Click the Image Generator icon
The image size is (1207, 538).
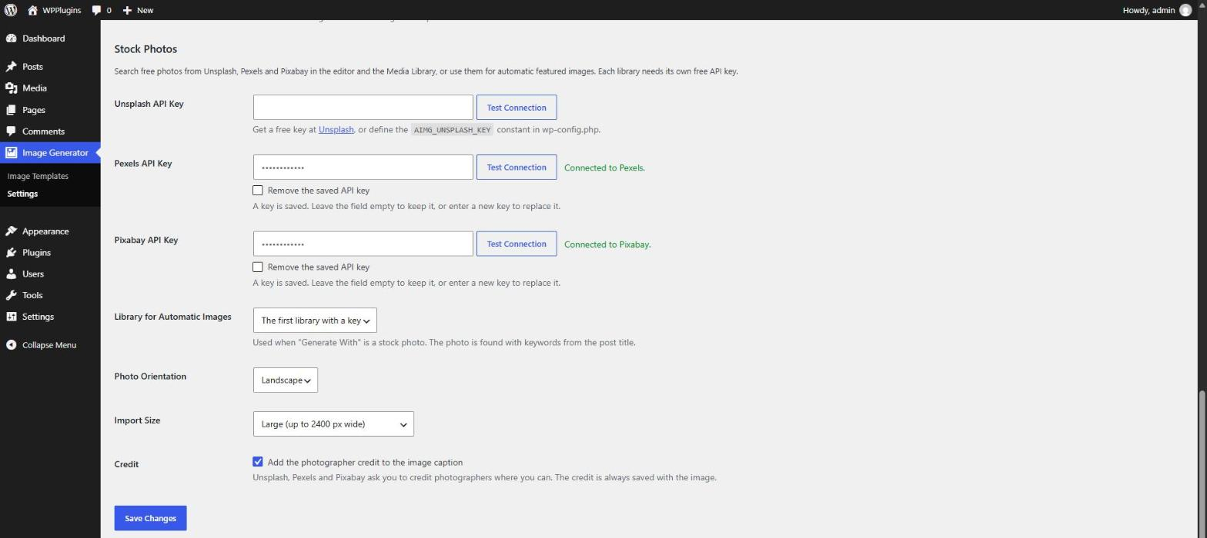[11, 153]
